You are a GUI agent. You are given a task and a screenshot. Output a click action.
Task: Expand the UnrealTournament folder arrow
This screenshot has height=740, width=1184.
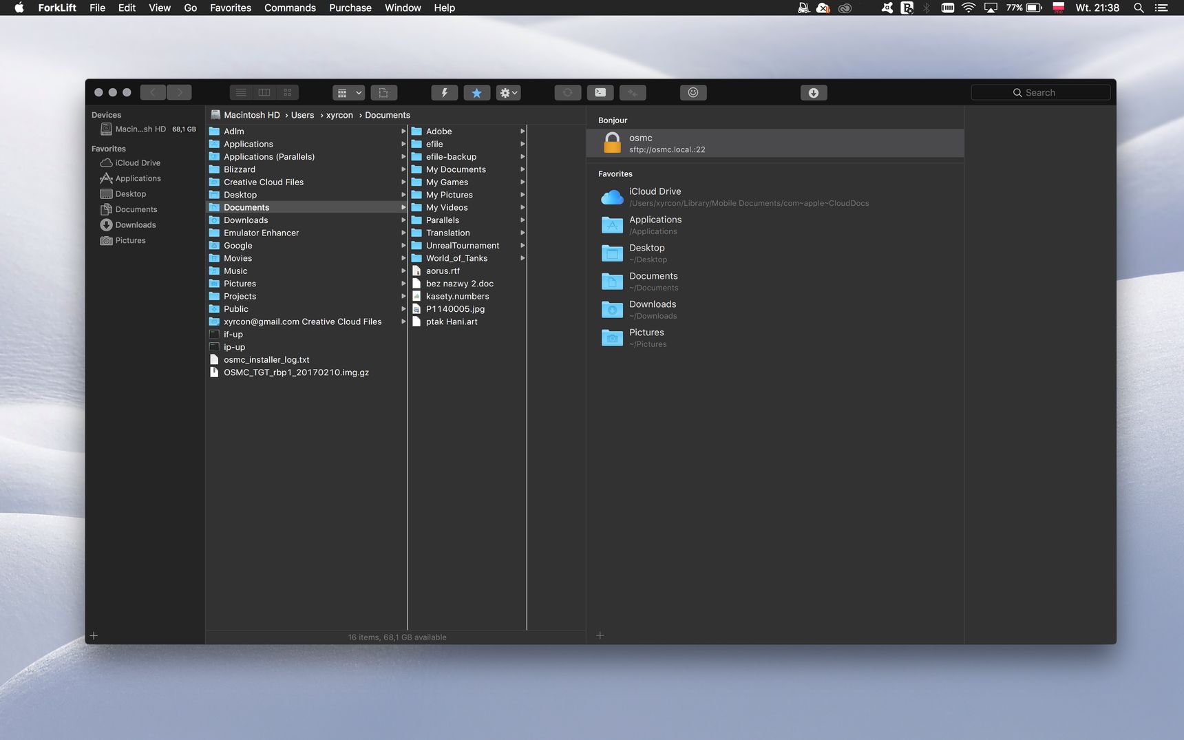tap(522, 245)
